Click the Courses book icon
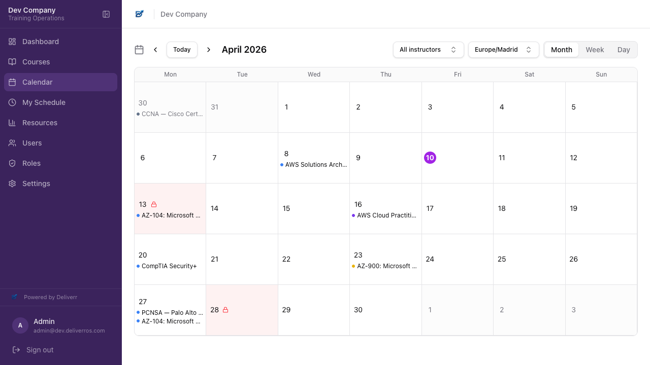The width and height of the screenshot is (650, 365). 12,62
